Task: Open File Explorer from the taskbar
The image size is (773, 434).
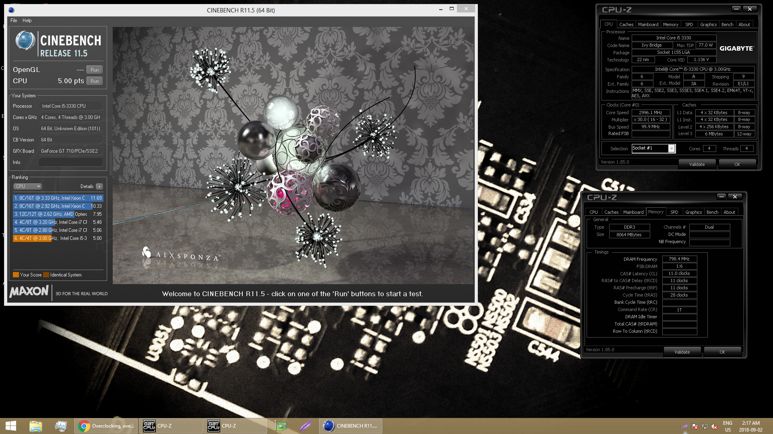Action: tap(36, 426)
